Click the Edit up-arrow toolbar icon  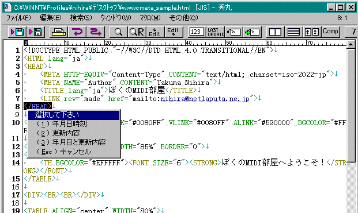tap(174, 32)
